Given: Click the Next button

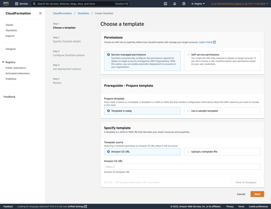Looking at the screenshot, I should tap(257, 194).
